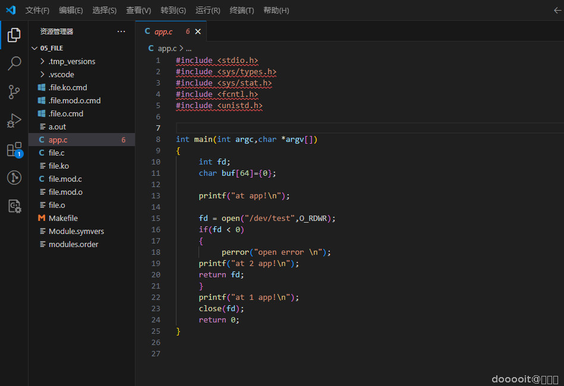
Task: Open the 文件(F) menu
Action: pyautogui.click(x=37, y=10)
